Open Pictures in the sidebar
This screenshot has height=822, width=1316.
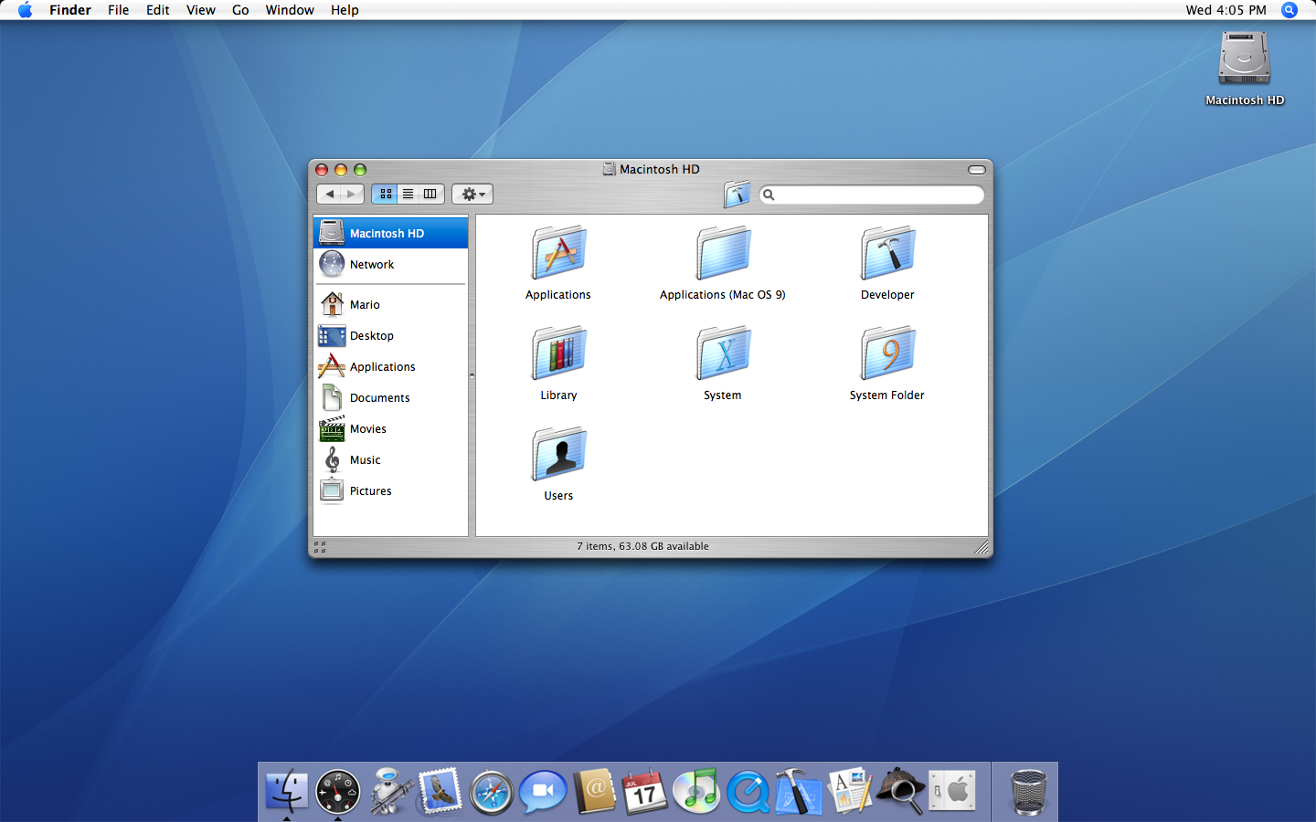click(x=390, y=490)
